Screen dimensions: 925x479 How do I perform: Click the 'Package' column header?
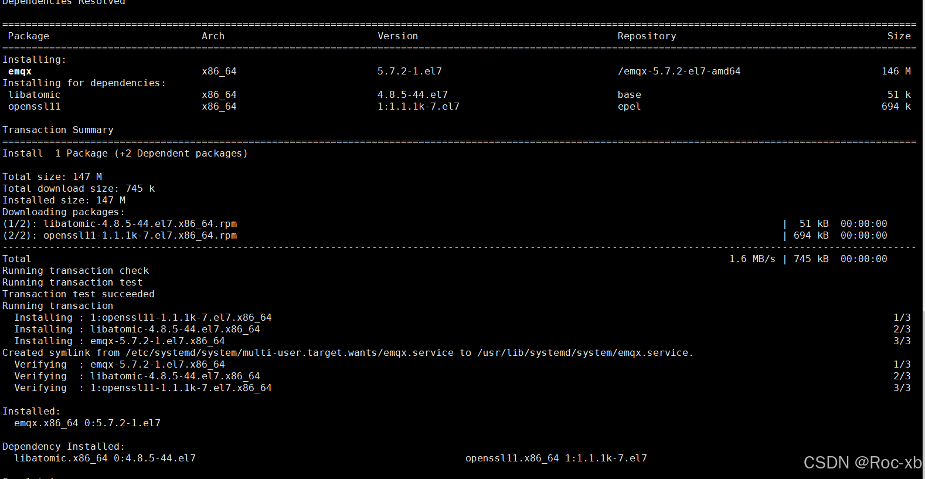(x=29, y=36)
